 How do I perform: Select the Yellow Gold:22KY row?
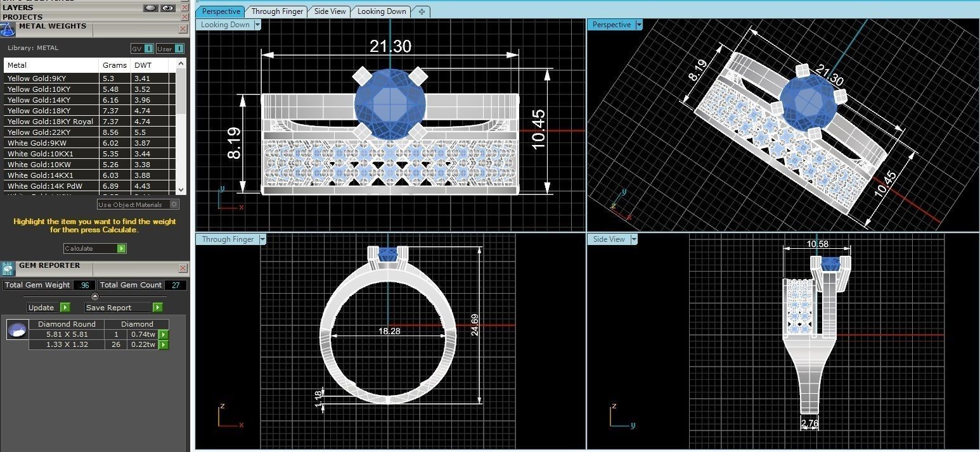tap(88, 132)
